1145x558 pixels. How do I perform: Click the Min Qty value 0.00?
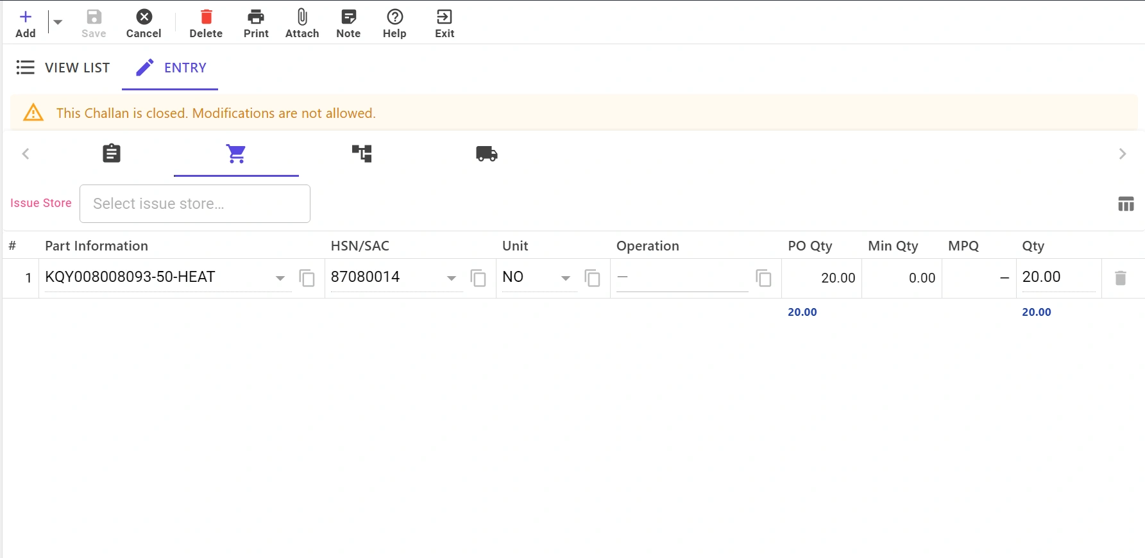tap(922, 278)
